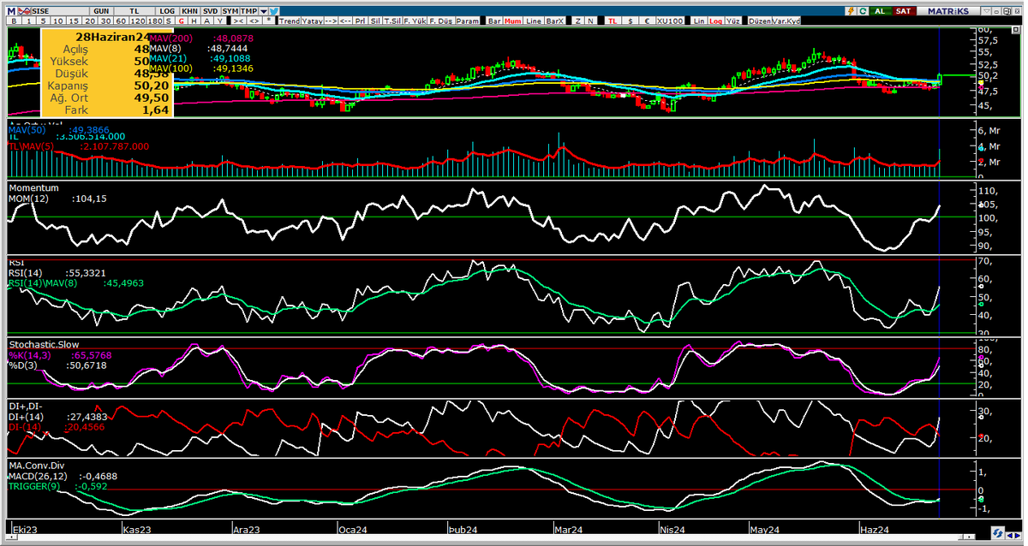Click the compress chart >< icon

pos(238,21)
